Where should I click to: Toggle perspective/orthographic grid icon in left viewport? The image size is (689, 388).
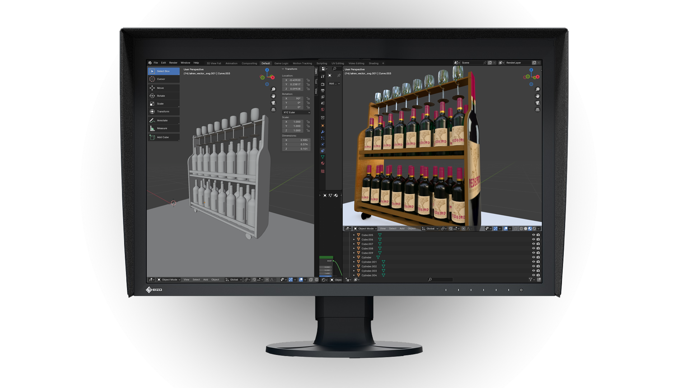(273, 110)
